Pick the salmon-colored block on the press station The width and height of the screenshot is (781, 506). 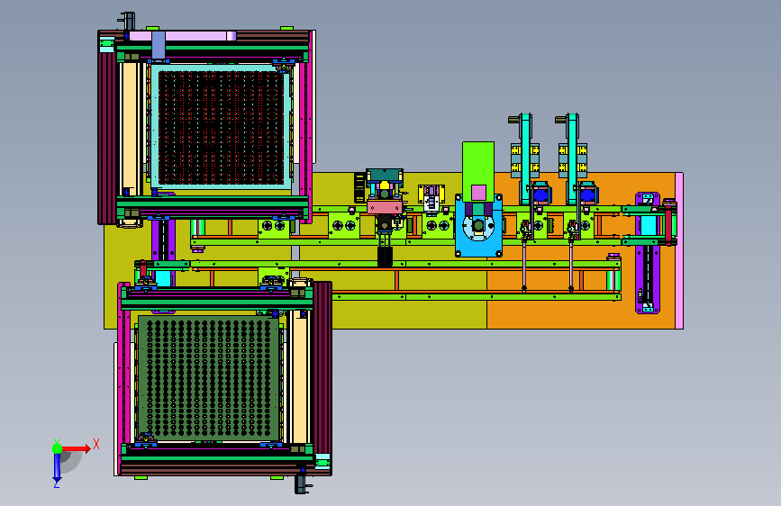click(385, 207)
